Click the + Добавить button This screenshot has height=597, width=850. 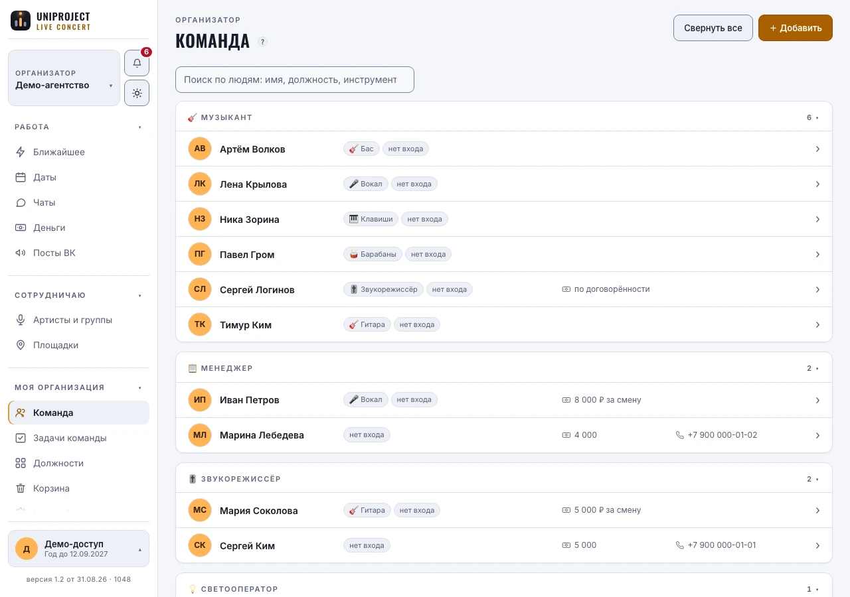click(796, 28)
